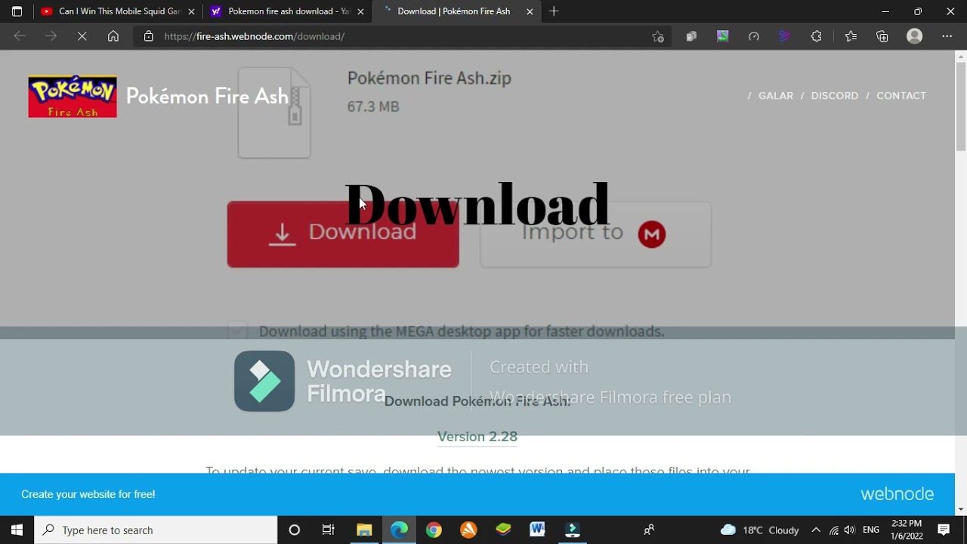Open Cortana circle icon
The image size is (967, 544).
tap(295, 530)
